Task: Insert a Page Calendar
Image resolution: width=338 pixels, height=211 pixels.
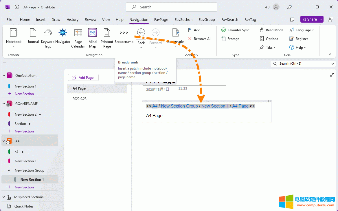Action: (x=78, y=38)
